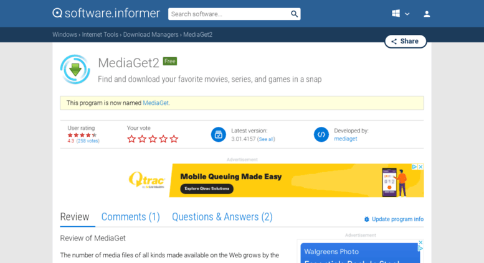
Task: Select the Review tab
Action: tap(75, 217)
